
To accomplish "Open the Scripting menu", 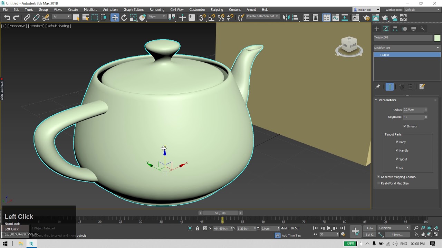I will coord(217,10).
